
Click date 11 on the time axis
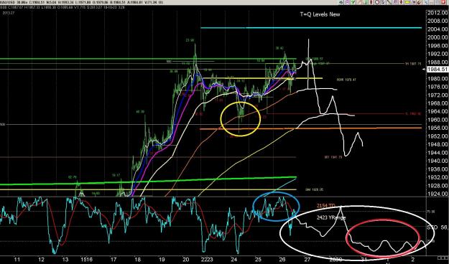click(17, 260)
